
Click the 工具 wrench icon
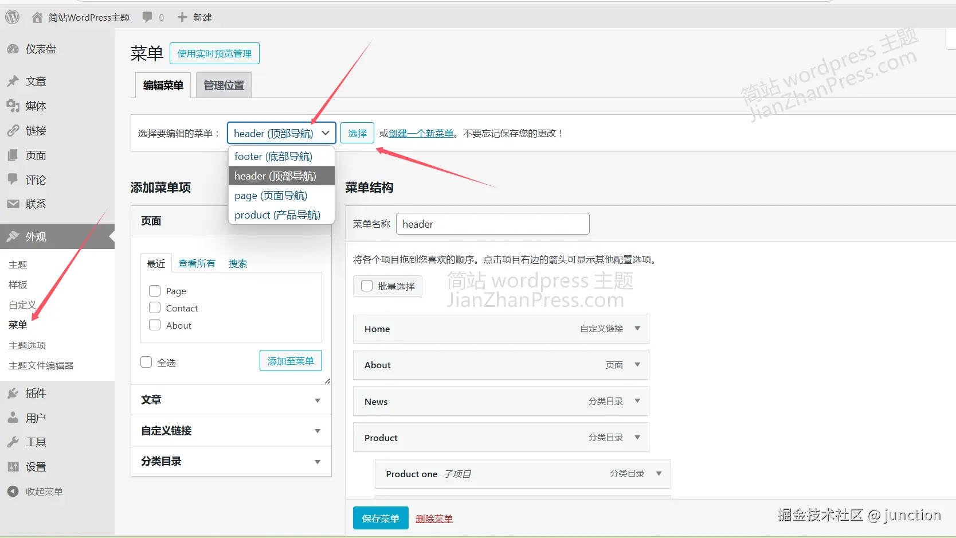pyautogui.click(x=13, y=442)
